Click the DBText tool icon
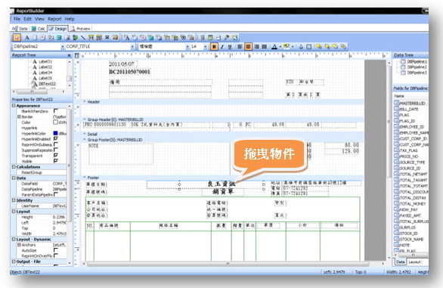 (x=126, y=37)
